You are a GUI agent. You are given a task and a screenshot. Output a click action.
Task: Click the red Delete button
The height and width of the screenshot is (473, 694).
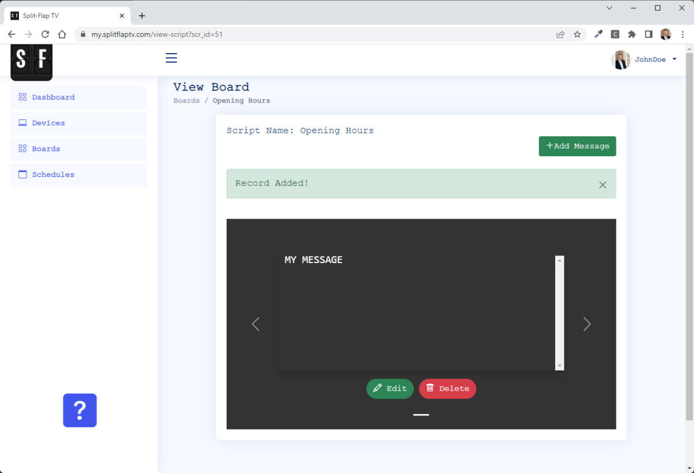click(447, 388)
